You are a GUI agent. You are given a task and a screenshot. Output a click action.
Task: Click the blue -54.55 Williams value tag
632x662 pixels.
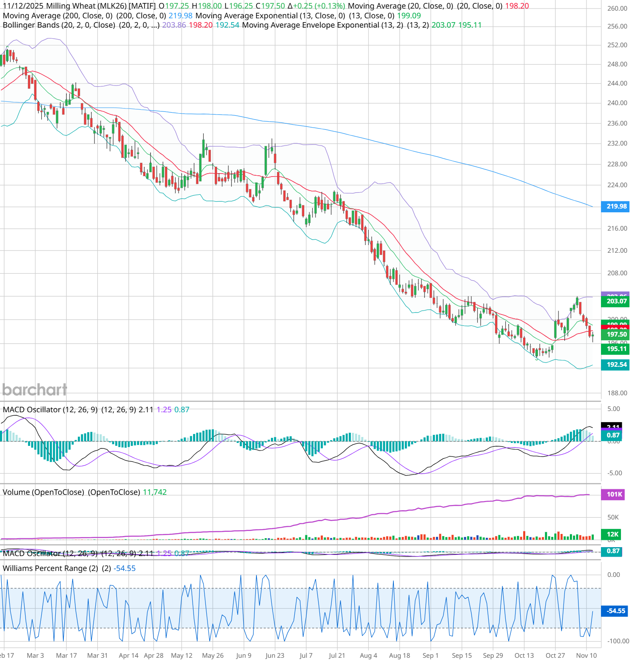615,611
